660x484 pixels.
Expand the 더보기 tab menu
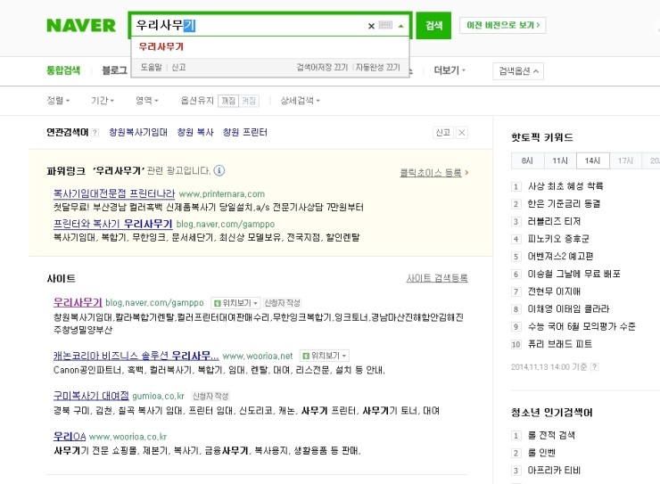click(450, 70)
